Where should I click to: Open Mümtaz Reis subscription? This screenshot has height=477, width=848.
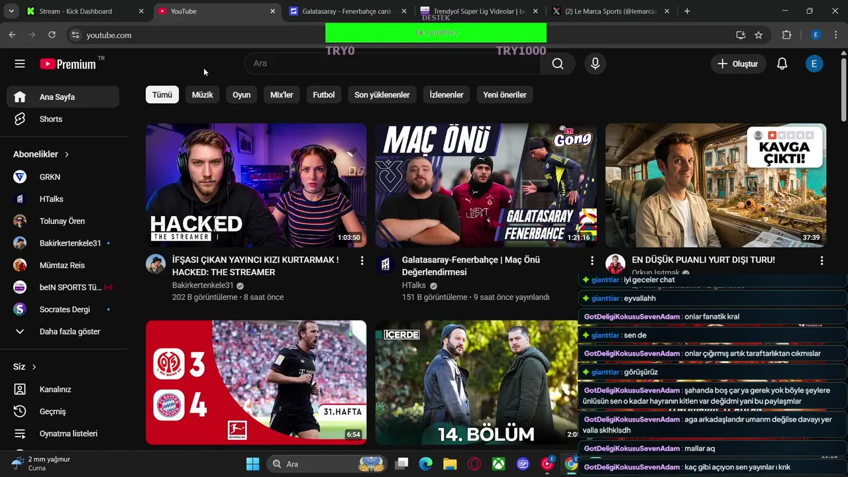(x=63, y=265)
